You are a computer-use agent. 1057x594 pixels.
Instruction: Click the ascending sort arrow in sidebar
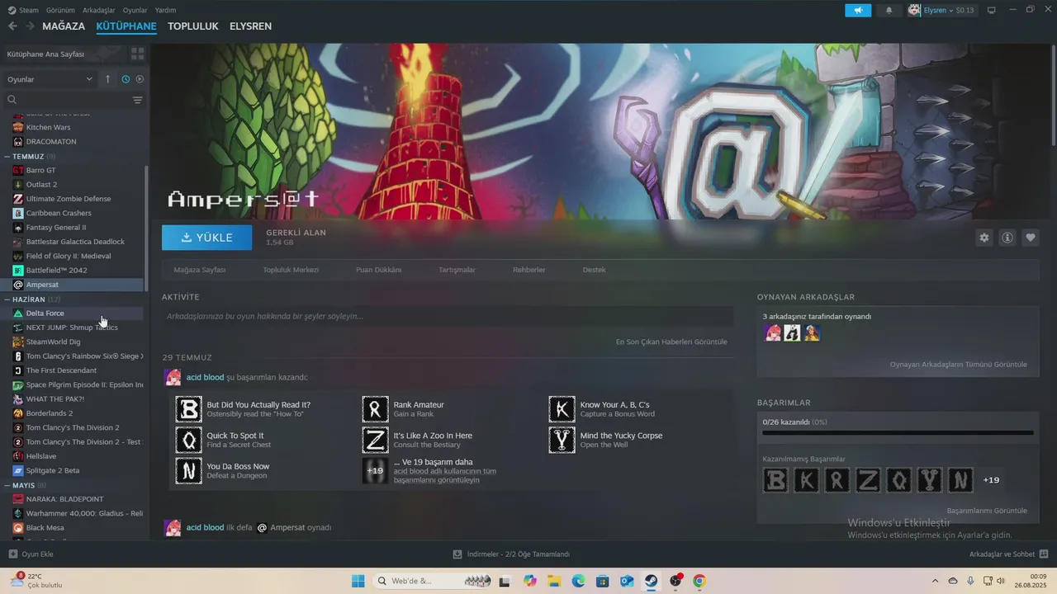107,79
